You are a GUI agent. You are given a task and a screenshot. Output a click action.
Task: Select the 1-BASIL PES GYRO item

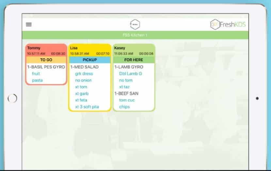tap(46, 67)
